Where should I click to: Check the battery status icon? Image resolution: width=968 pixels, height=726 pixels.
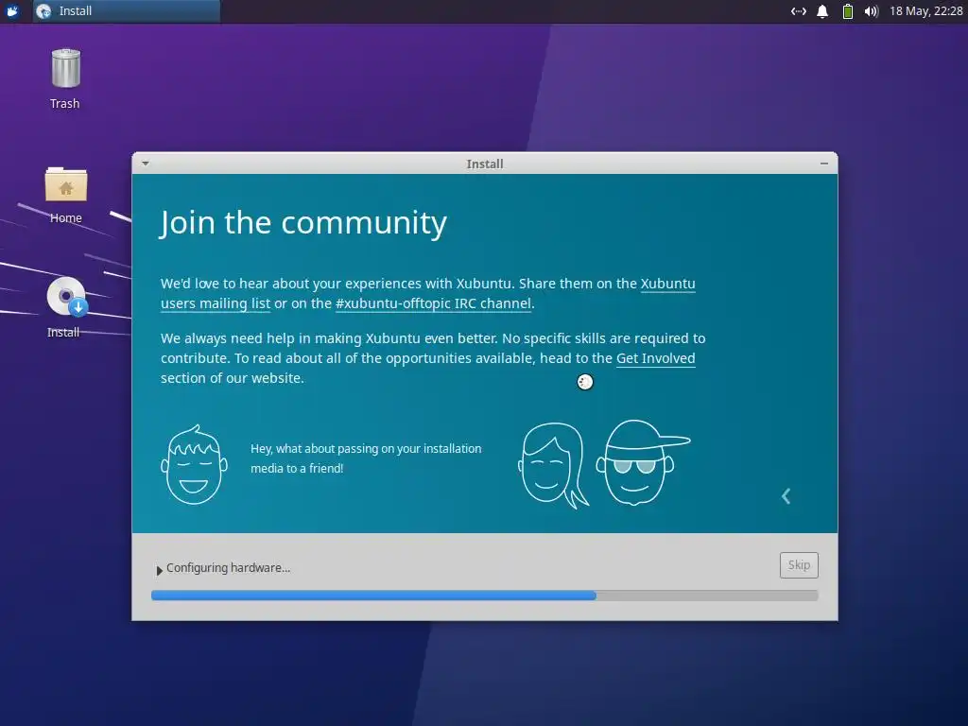(848, 11)
